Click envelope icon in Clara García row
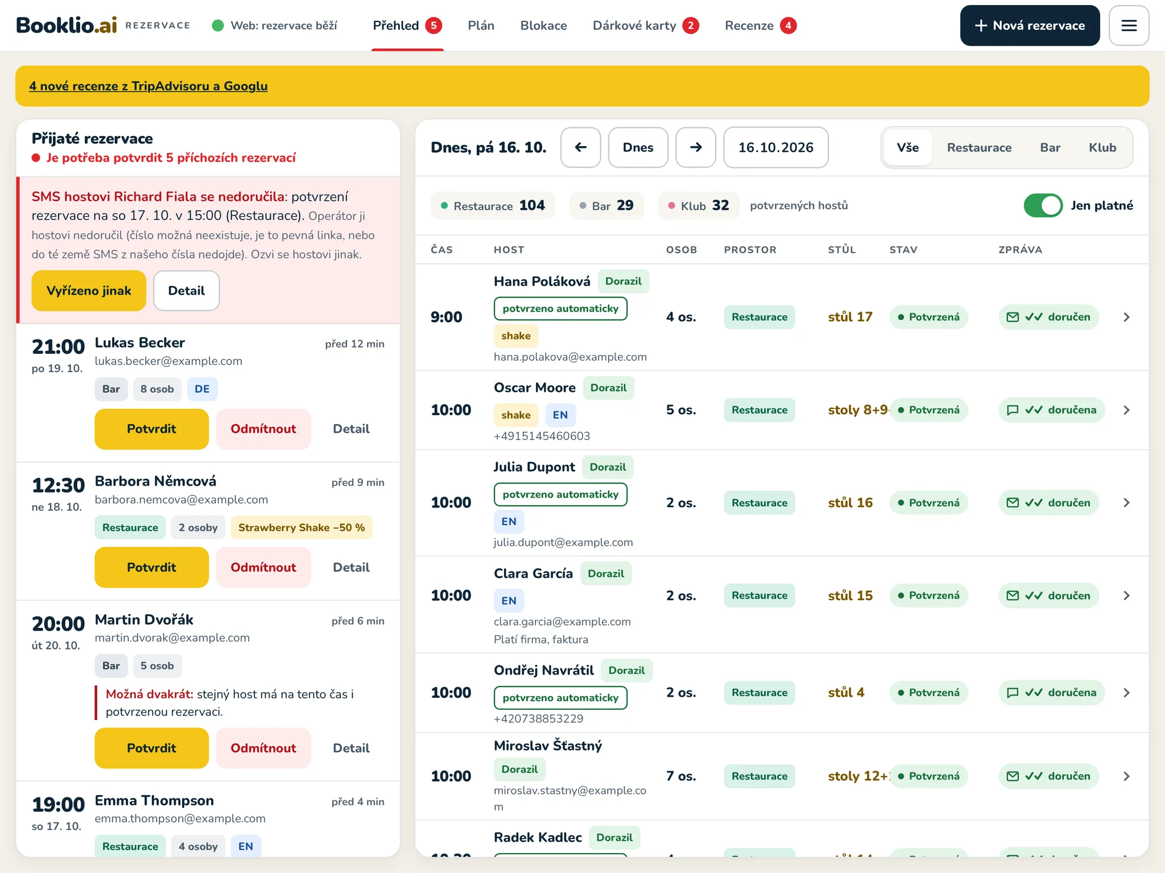 pos(1013,595)
